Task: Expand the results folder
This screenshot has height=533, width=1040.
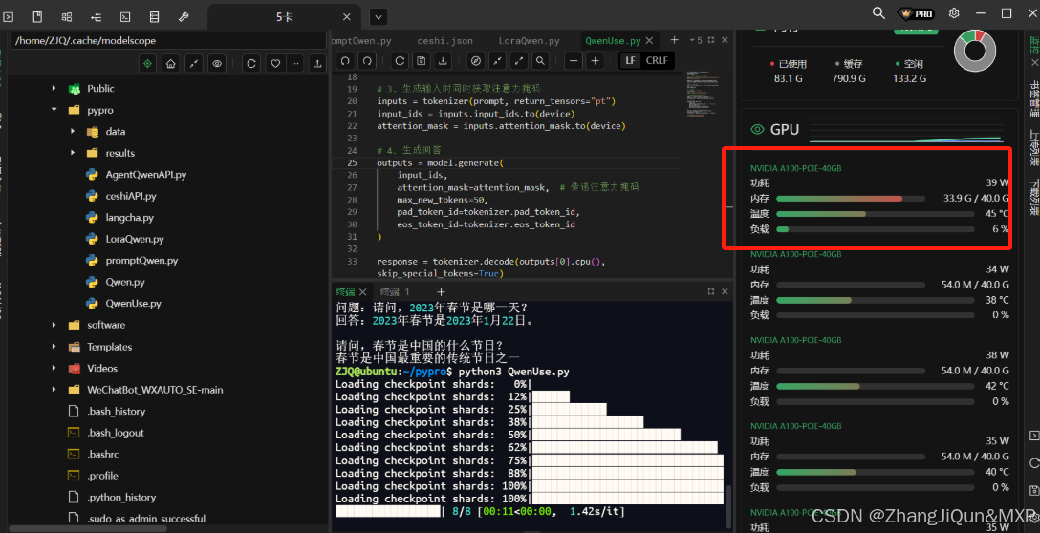Action: pyautogui.click(x=73, y=153)
